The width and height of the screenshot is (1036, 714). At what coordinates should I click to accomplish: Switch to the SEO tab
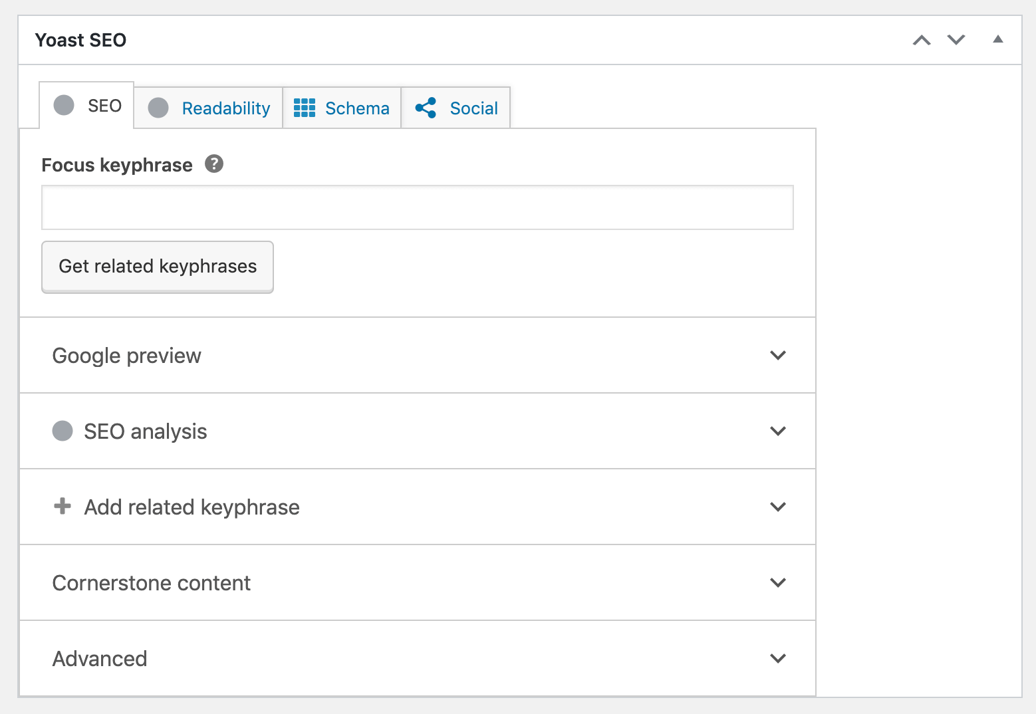(x=86, y=105)
